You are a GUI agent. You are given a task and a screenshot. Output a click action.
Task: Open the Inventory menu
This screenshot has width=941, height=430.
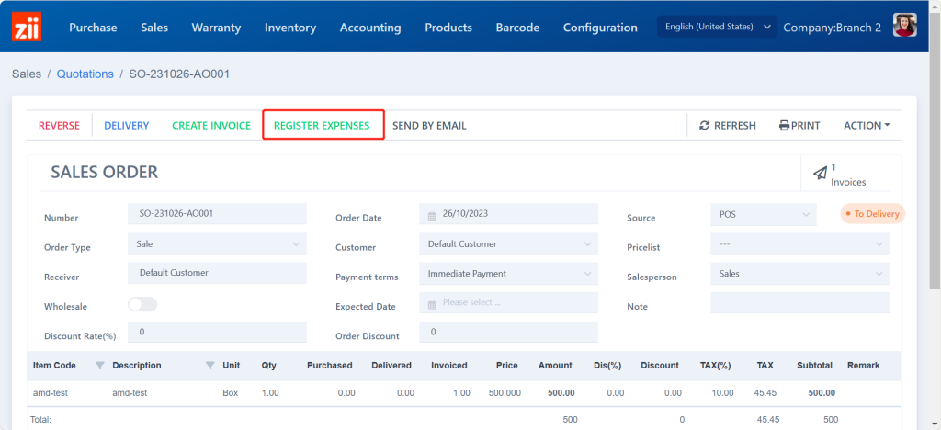coord(290,28)
